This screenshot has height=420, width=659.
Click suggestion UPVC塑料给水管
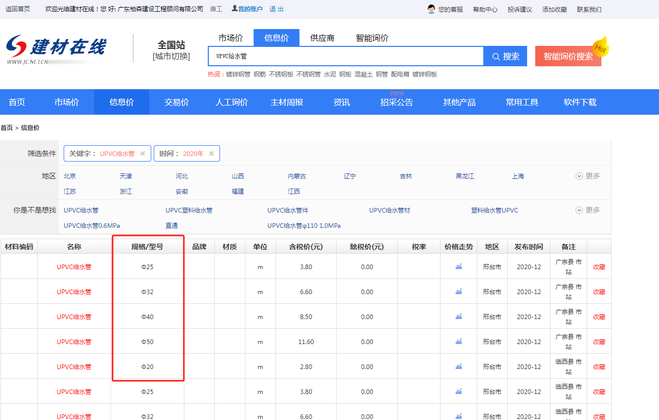click(189, 211)
